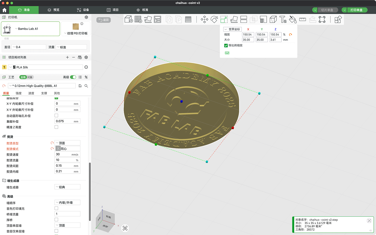The height and width of the screenshot is (235, 376).
Task: Open the 强度 settings tab
Action: (x=19, y=93)
